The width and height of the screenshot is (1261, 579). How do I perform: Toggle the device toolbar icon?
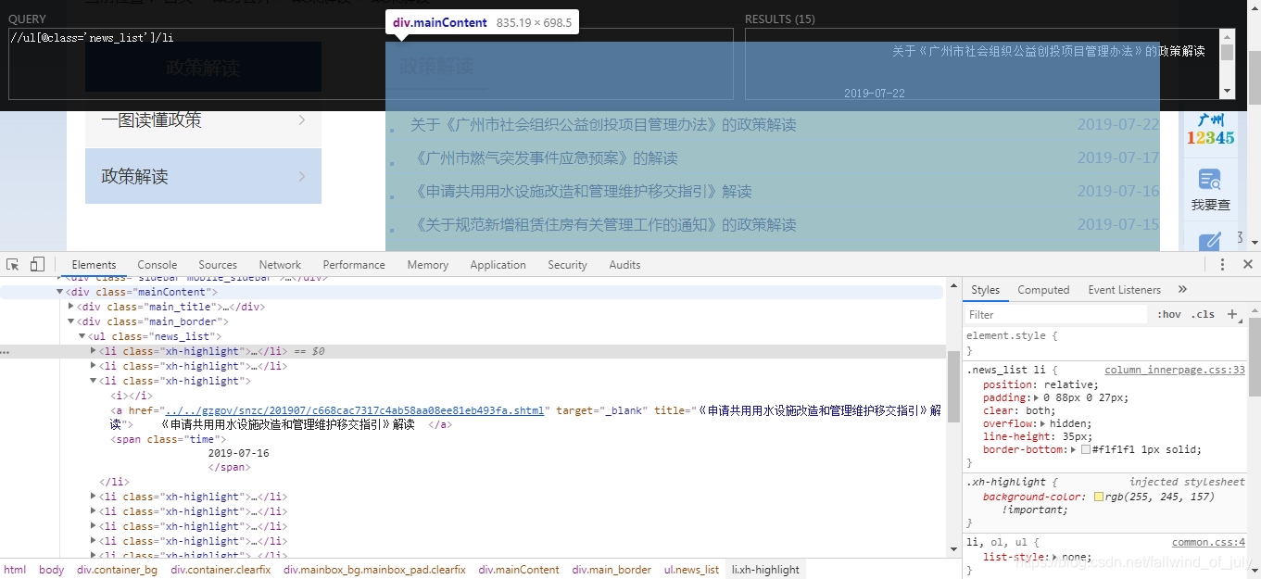point(37,264)
